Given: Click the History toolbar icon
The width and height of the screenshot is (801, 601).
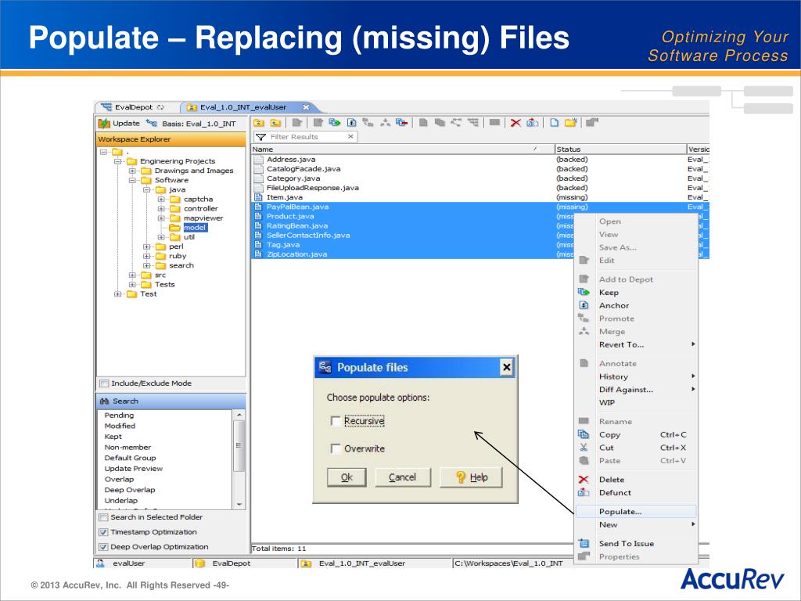Looking at the screenshot, I should pyautogui.click(x=440, y=123).
